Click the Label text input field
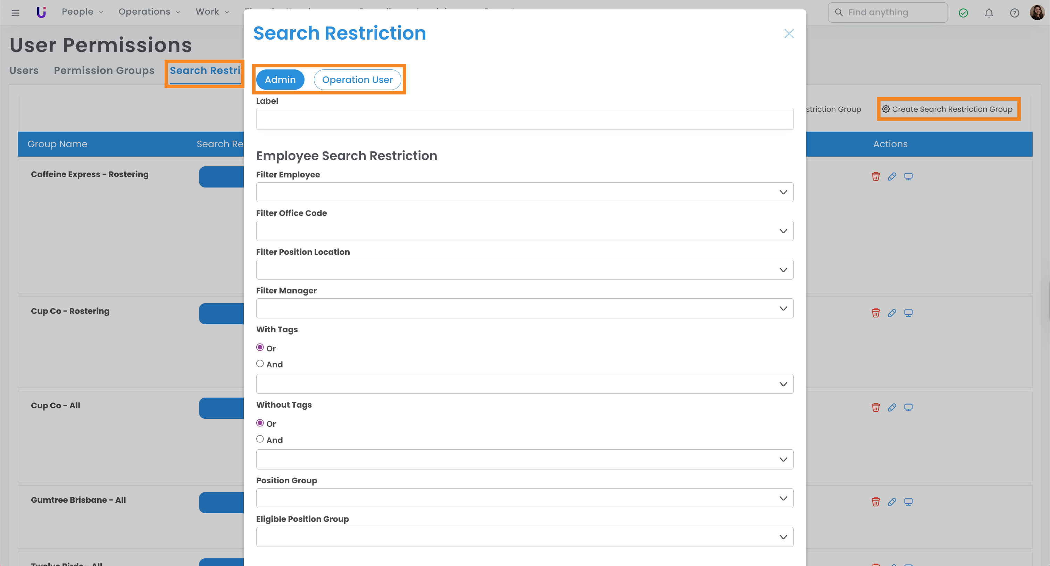1050x566 pixels. tap(524, 119)
